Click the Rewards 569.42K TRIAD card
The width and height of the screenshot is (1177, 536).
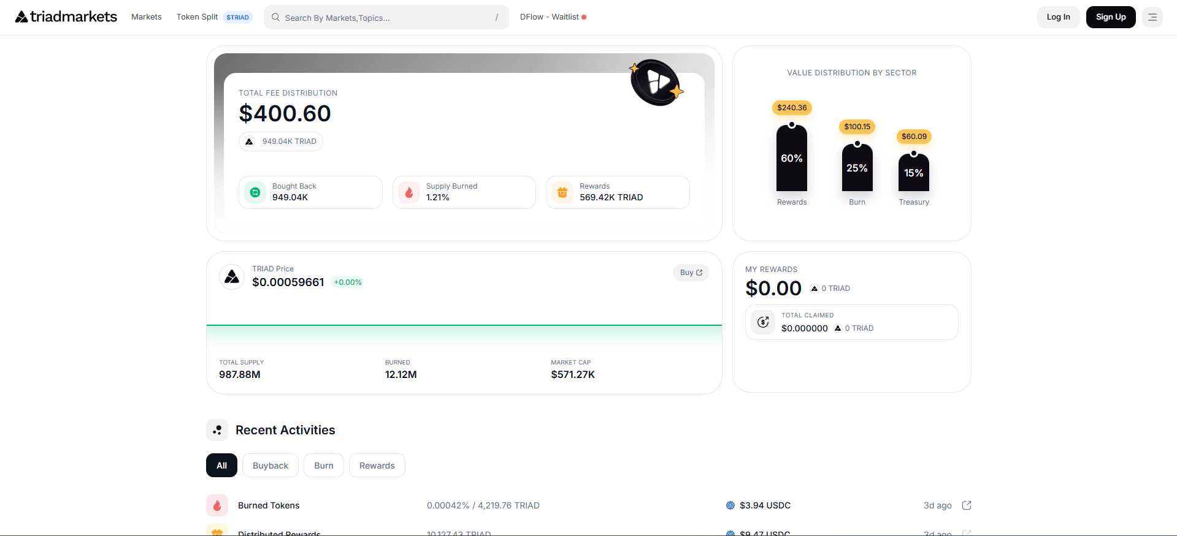618,192
